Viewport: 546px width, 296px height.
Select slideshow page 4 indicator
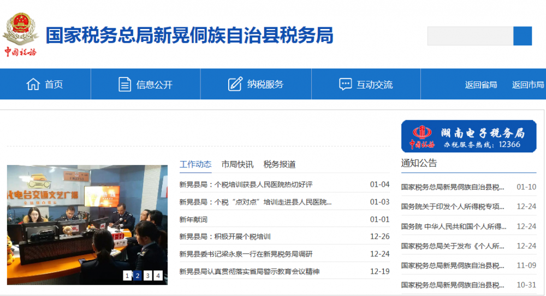[x=158, y=276]
